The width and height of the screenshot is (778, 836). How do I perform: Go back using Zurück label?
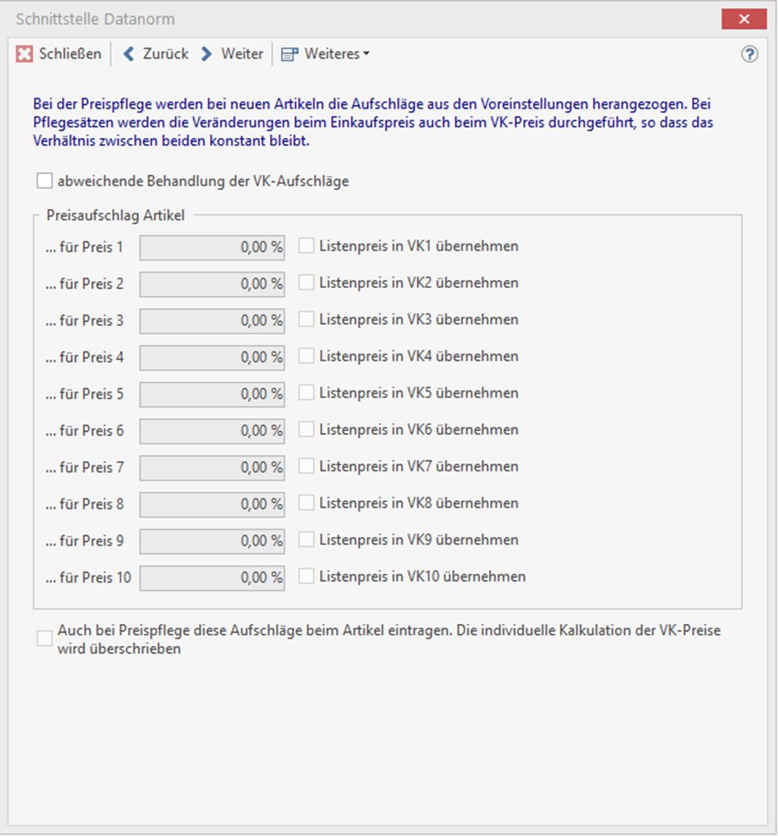(165, 54)
